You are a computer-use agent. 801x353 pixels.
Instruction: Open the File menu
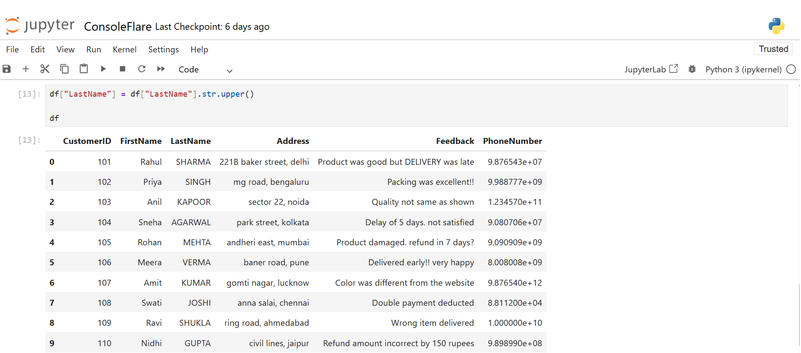[x=12, y=49]
